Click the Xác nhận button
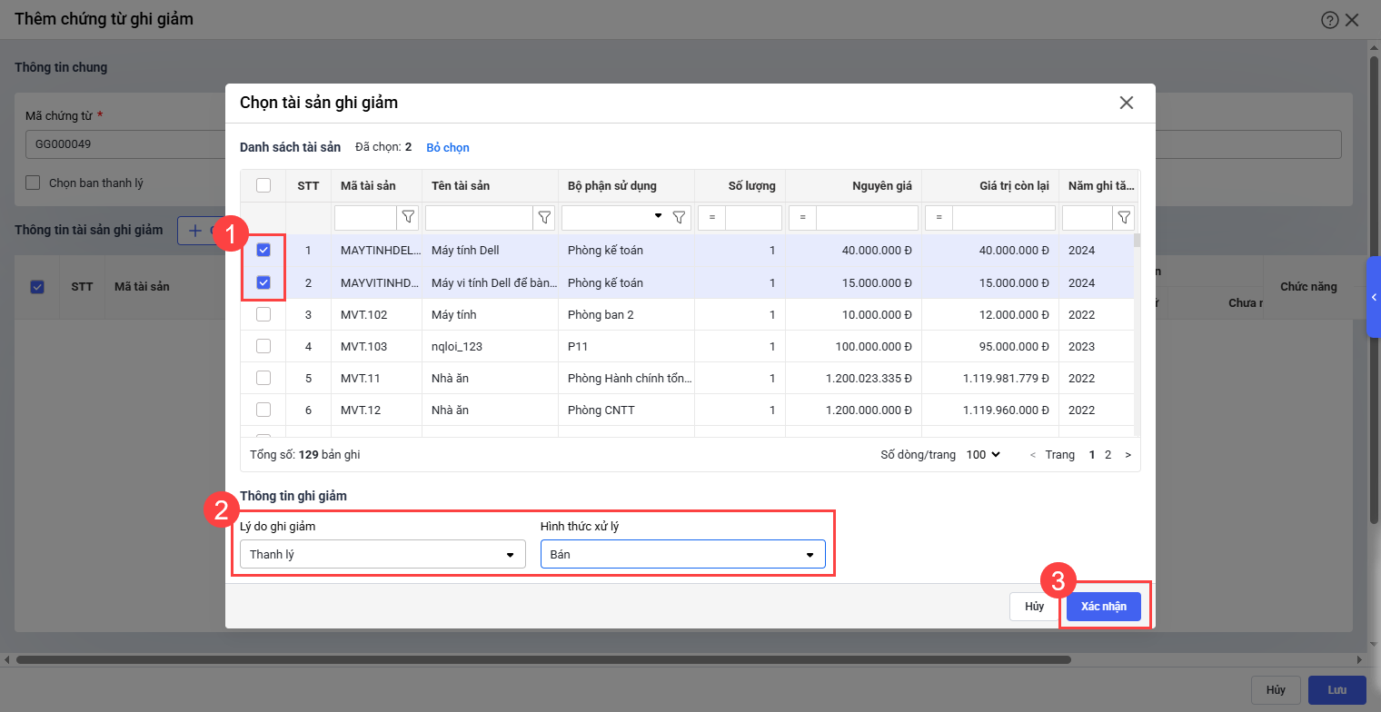 1103,607
